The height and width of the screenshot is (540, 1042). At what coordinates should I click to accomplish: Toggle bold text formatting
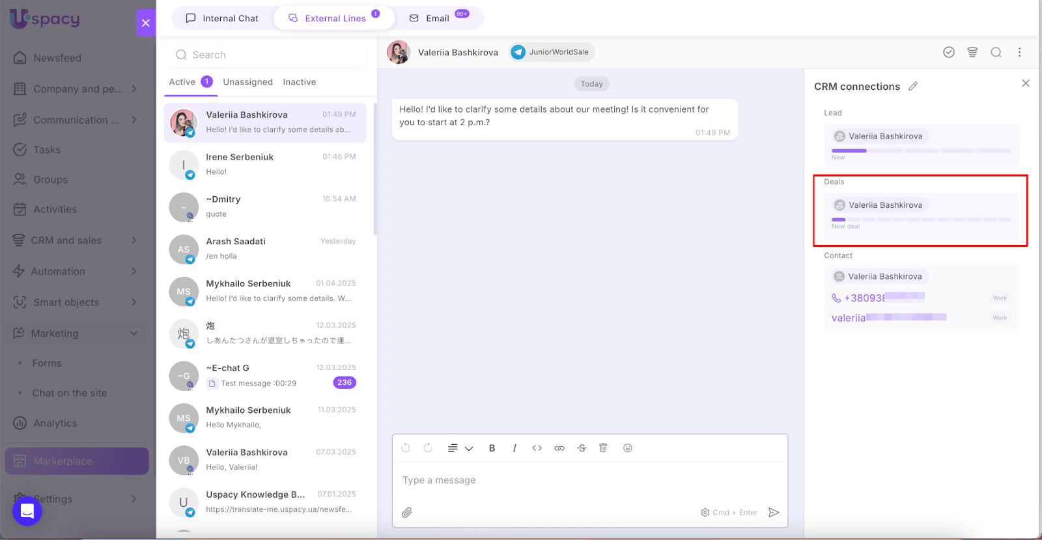pos(492,448)
